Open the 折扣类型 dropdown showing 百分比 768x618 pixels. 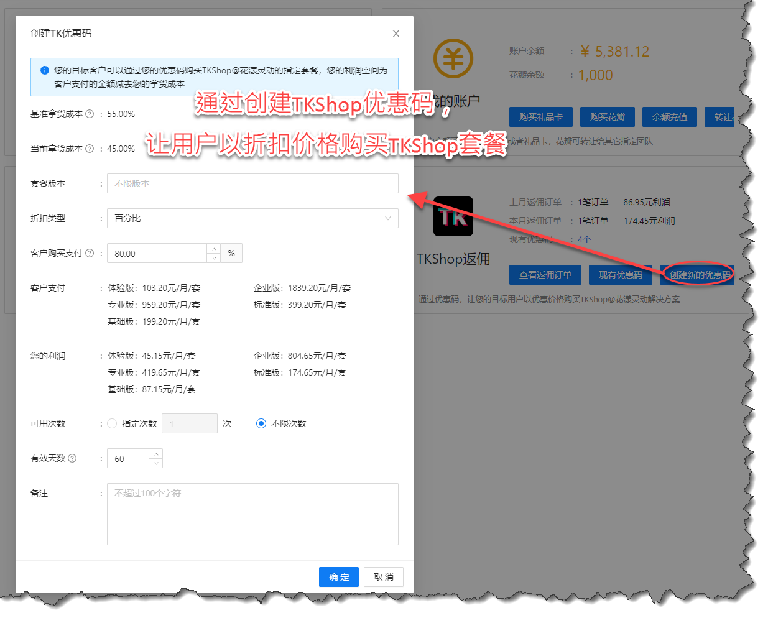coord(252,218)
